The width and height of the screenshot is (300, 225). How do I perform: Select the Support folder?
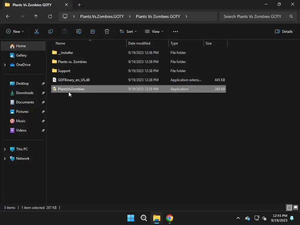click(x=139, y=71)
